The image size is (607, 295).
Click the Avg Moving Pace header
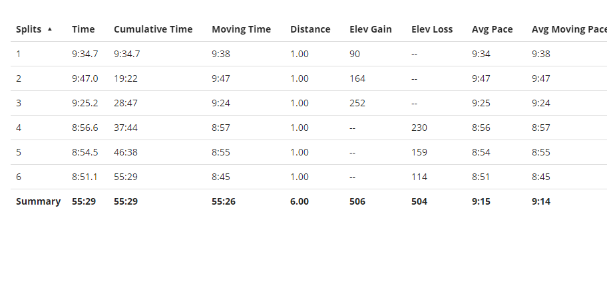569,29
